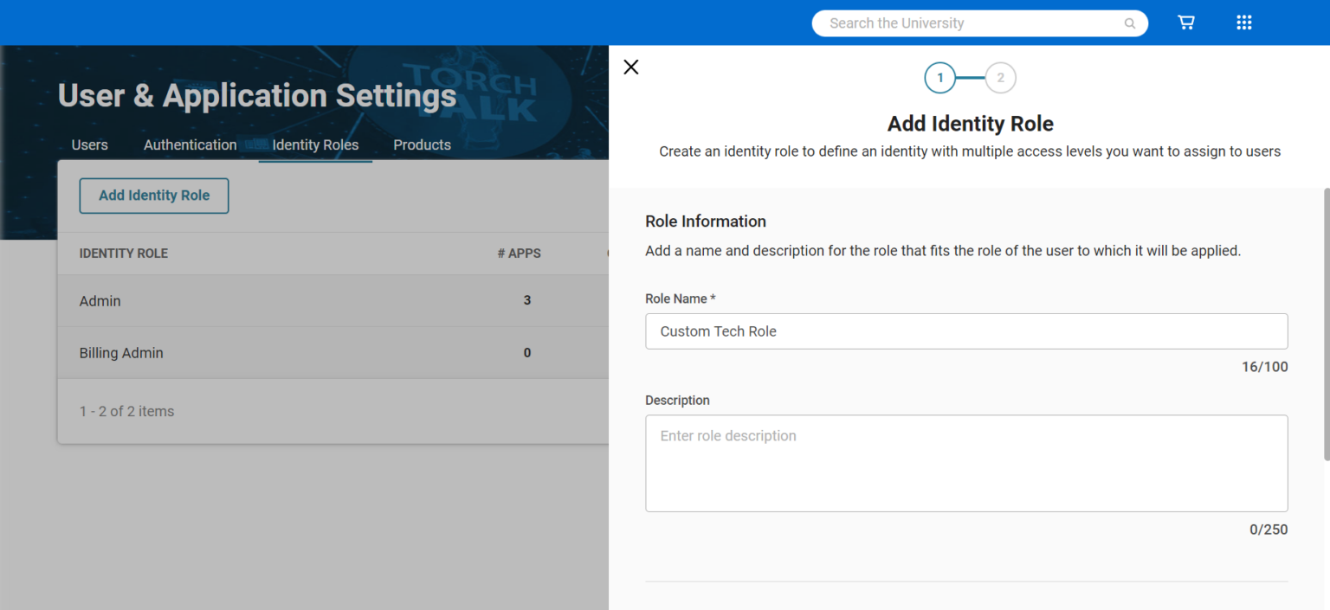Switch to the Authentication tab
Viewport: 1330px width, 610px height.
(190, 144)
